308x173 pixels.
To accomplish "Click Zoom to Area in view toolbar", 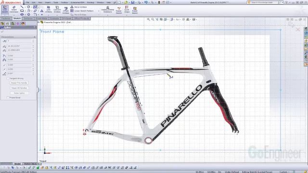I will click(x=153, y=19).
